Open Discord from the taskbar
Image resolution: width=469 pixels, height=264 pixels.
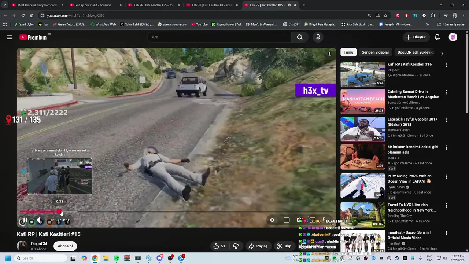click(x=159, y=258)
